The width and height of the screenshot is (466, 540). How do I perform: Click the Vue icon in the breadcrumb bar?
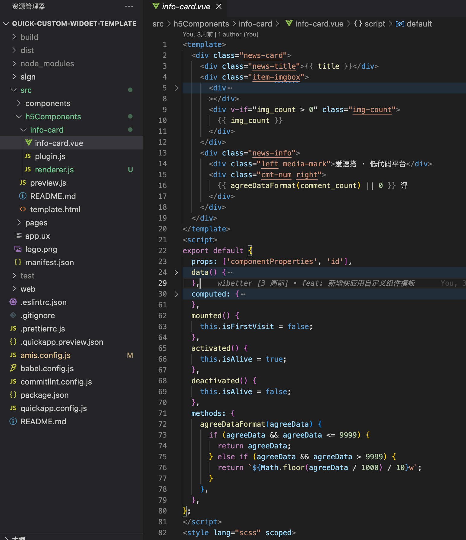click(289, 23)
